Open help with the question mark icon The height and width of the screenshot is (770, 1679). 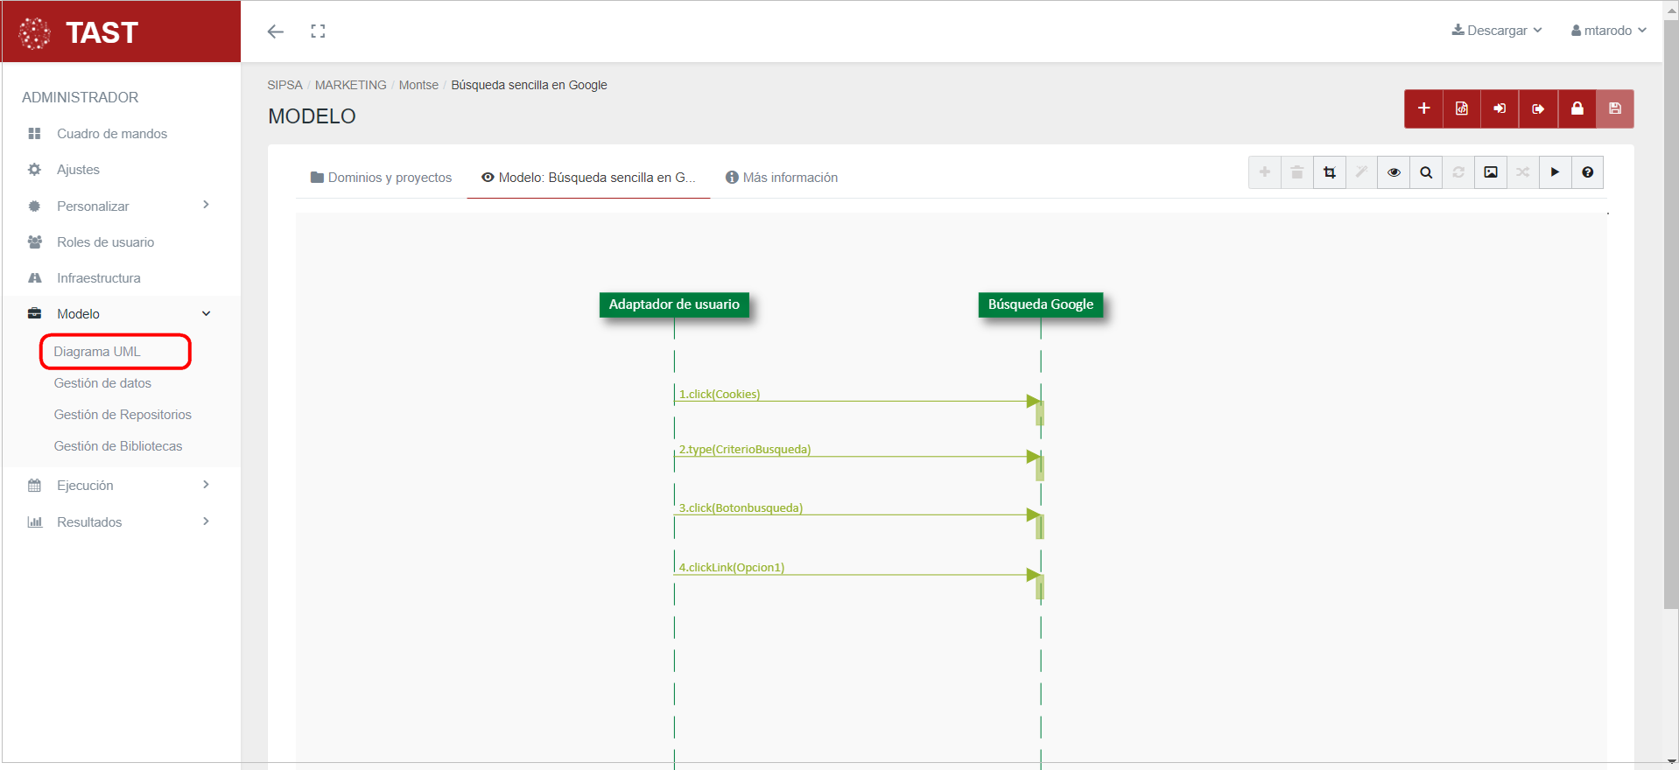[1587, 172]
